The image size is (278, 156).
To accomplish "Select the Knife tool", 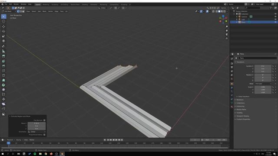I will 3,75.
